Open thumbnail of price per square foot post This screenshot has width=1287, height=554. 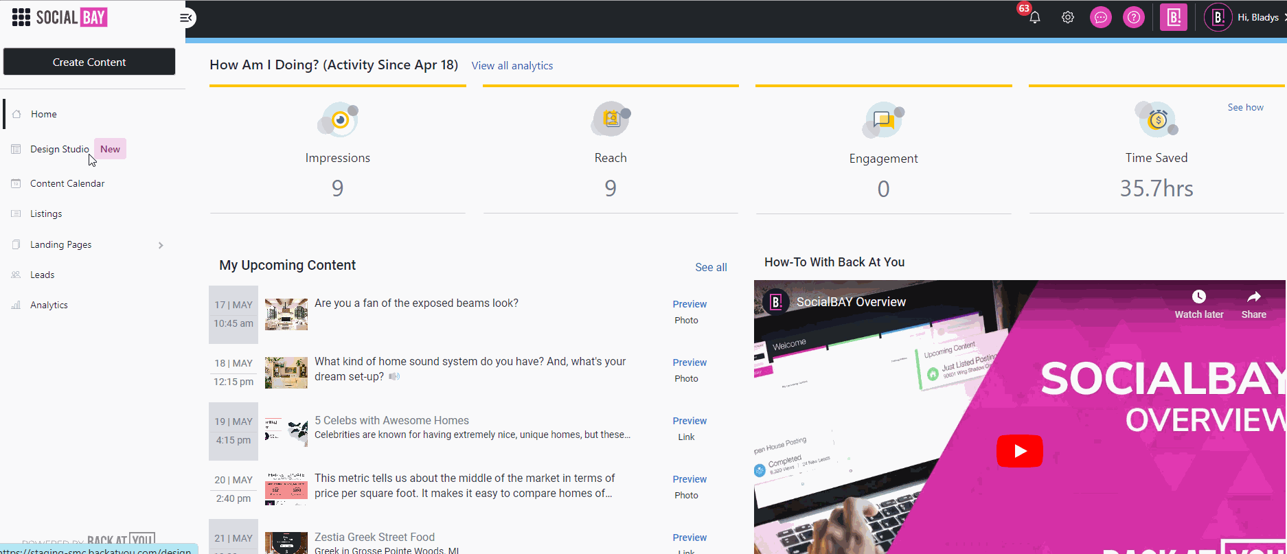tap(286, 489)
